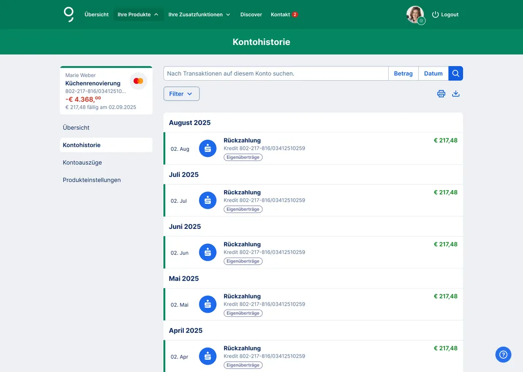Click the piggy-bank icon for the May Rückzahlung

pos(208,304)
